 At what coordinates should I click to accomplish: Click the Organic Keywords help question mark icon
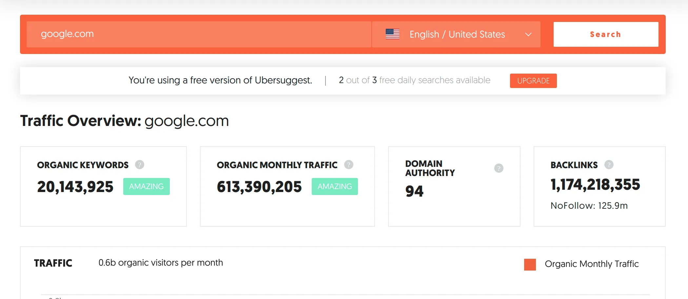tap(140, 165)
